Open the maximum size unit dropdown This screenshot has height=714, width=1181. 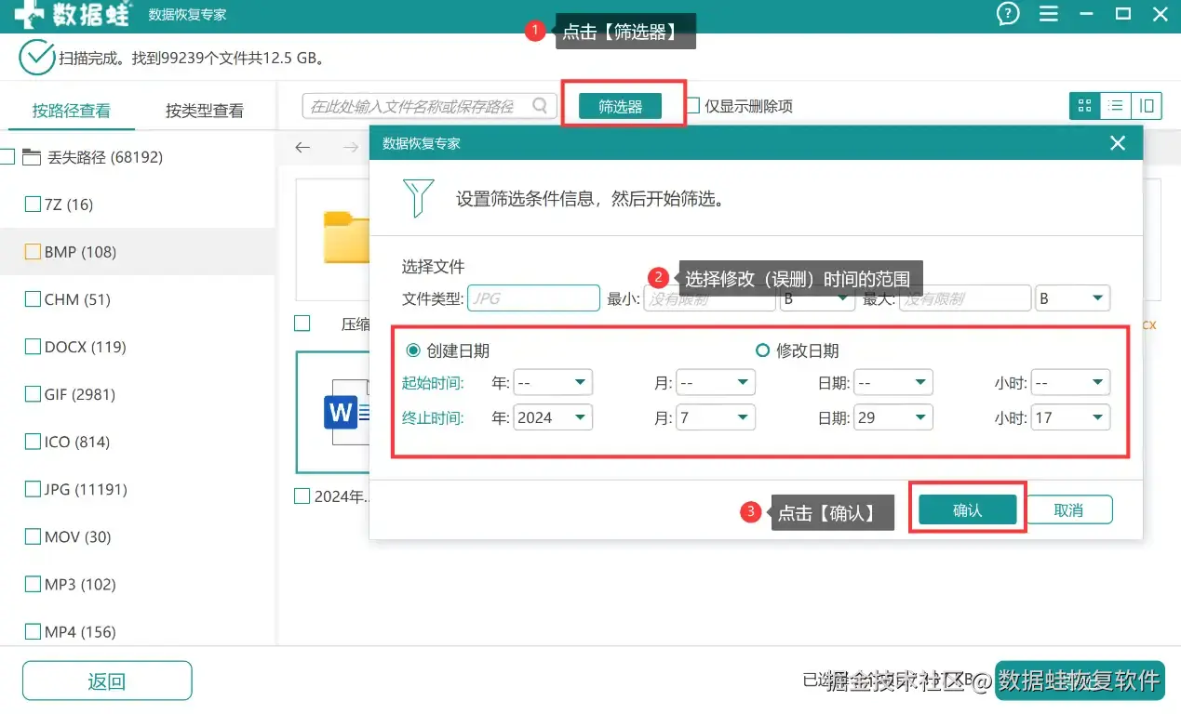coord(1072,298)
